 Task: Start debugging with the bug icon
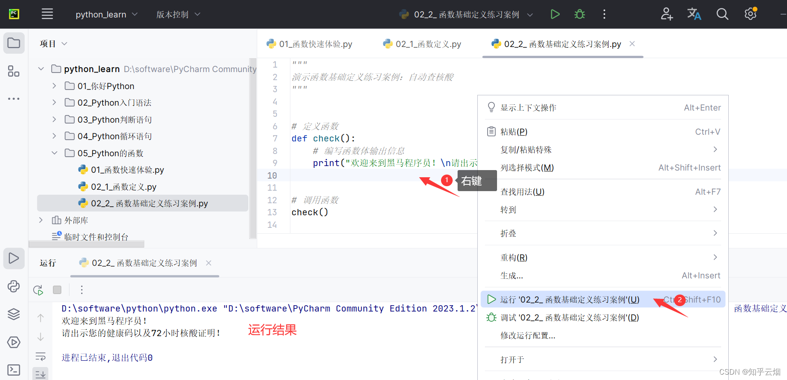(579, 14)
